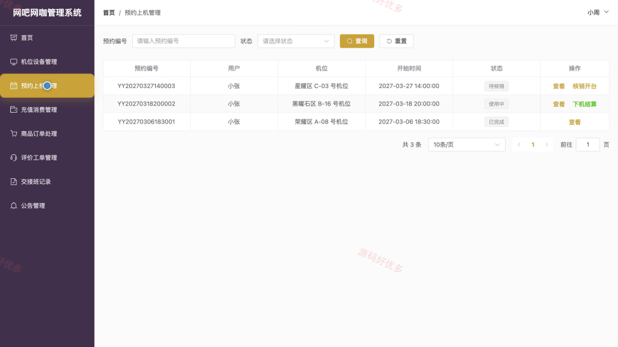
Task: Click the refresh icon in 重置 button
Action: (389, 42)
